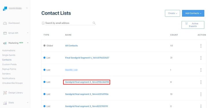Collapse the Marketing section chevron
This screenshot has width=217, height=108.
28,43
